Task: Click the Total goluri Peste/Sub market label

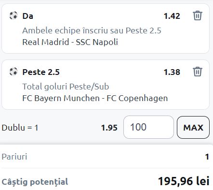Action: pos(66,87)
